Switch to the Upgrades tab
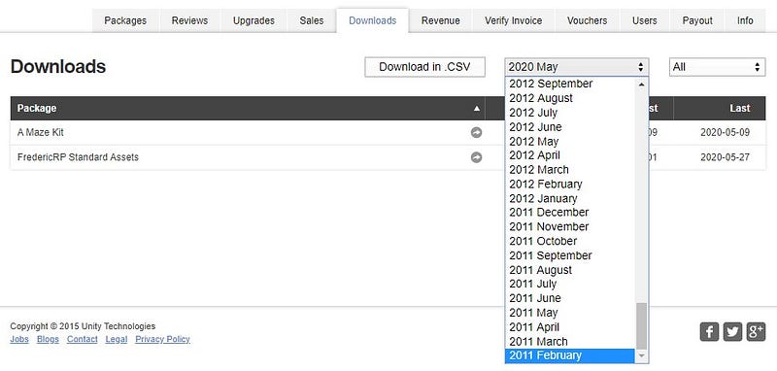 pyautogui.click(x=253, y=20)
